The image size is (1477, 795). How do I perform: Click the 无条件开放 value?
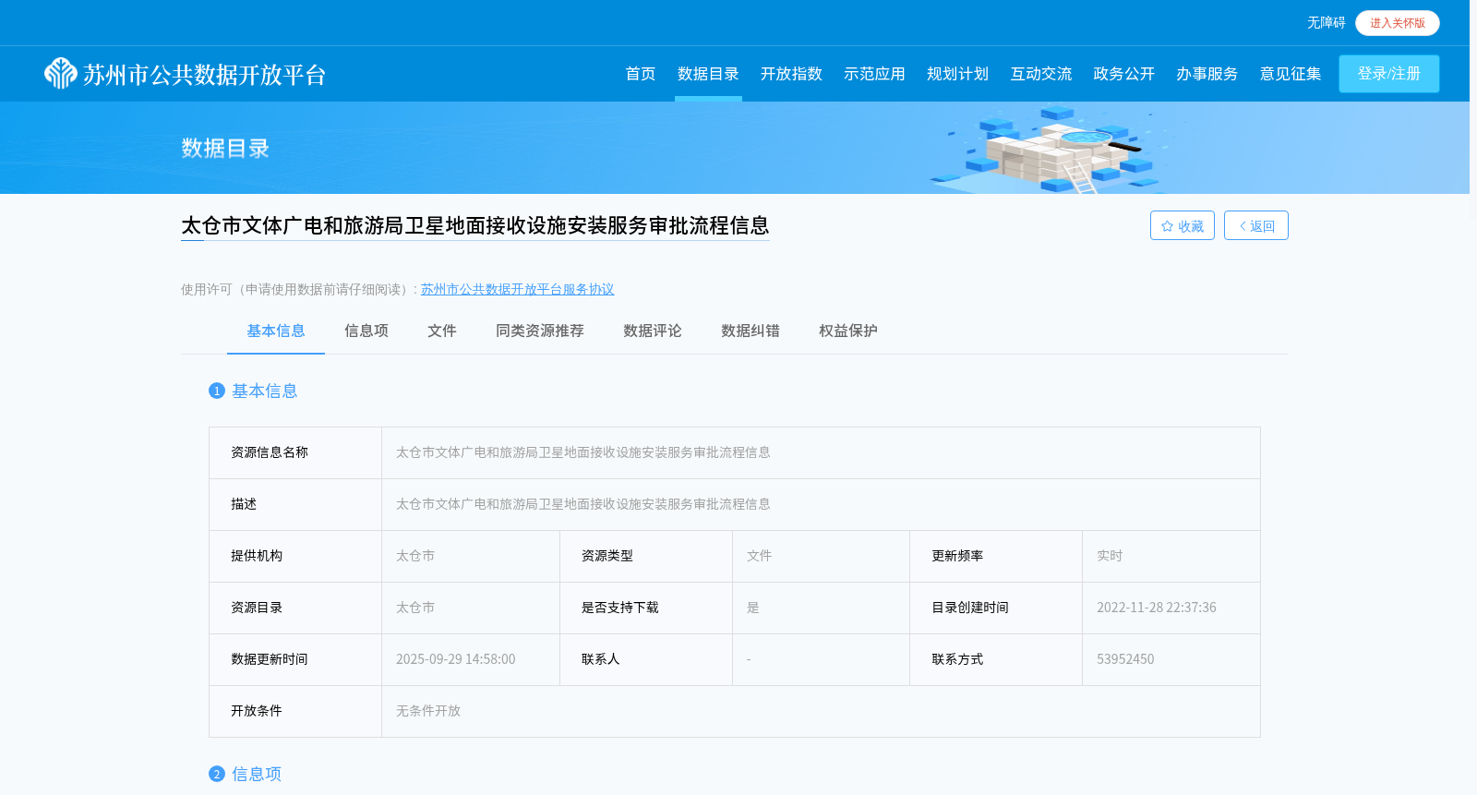tap(428, 711)
